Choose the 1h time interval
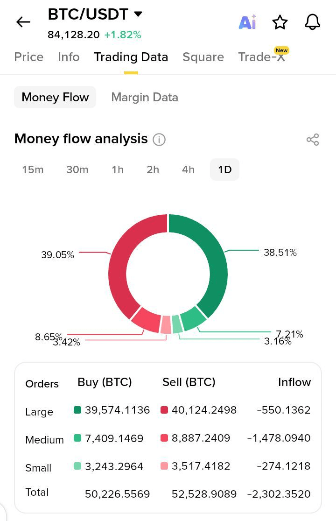Screen dimensions: 336x521 118,169
